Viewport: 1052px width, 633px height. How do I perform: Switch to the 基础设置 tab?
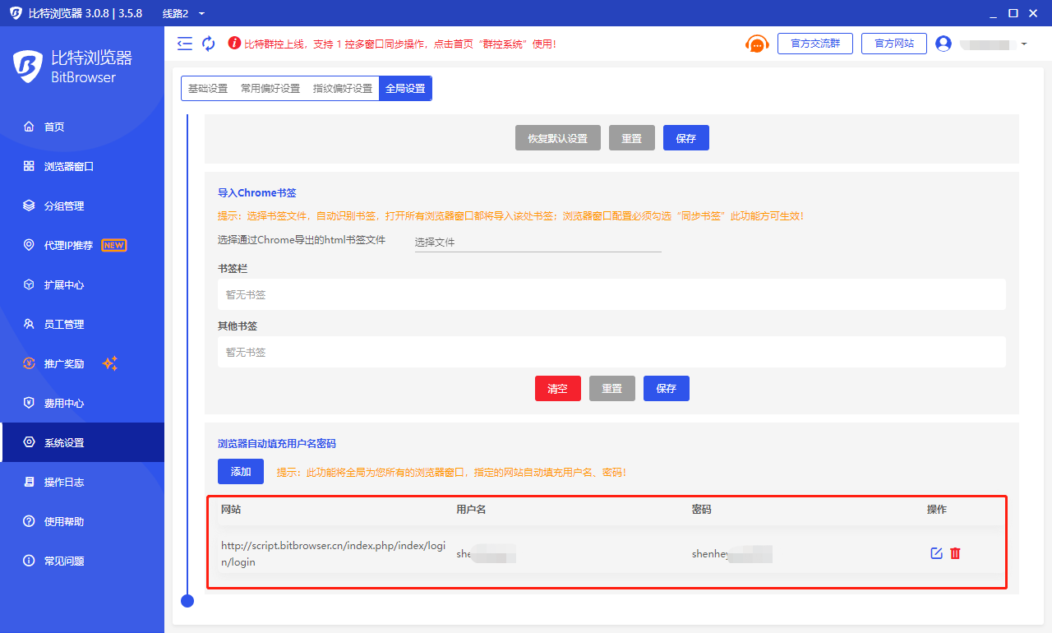(208, 89)
